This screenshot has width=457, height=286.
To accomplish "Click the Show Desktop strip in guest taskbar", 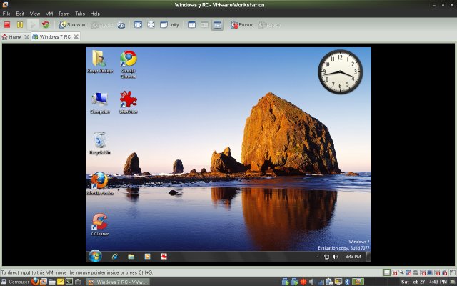I will pos(368,256).
